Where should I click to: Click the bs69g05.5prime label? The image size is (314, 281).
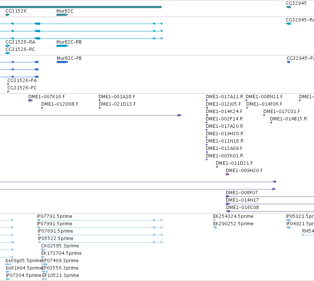(24, 261)
